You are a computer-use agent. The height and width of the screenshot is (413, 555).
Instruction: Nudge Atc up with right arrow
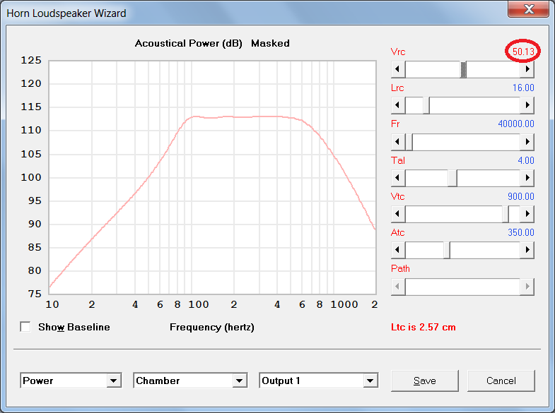tap(527, 249)
